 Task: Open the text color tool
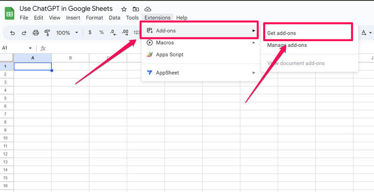coord(364,33)
